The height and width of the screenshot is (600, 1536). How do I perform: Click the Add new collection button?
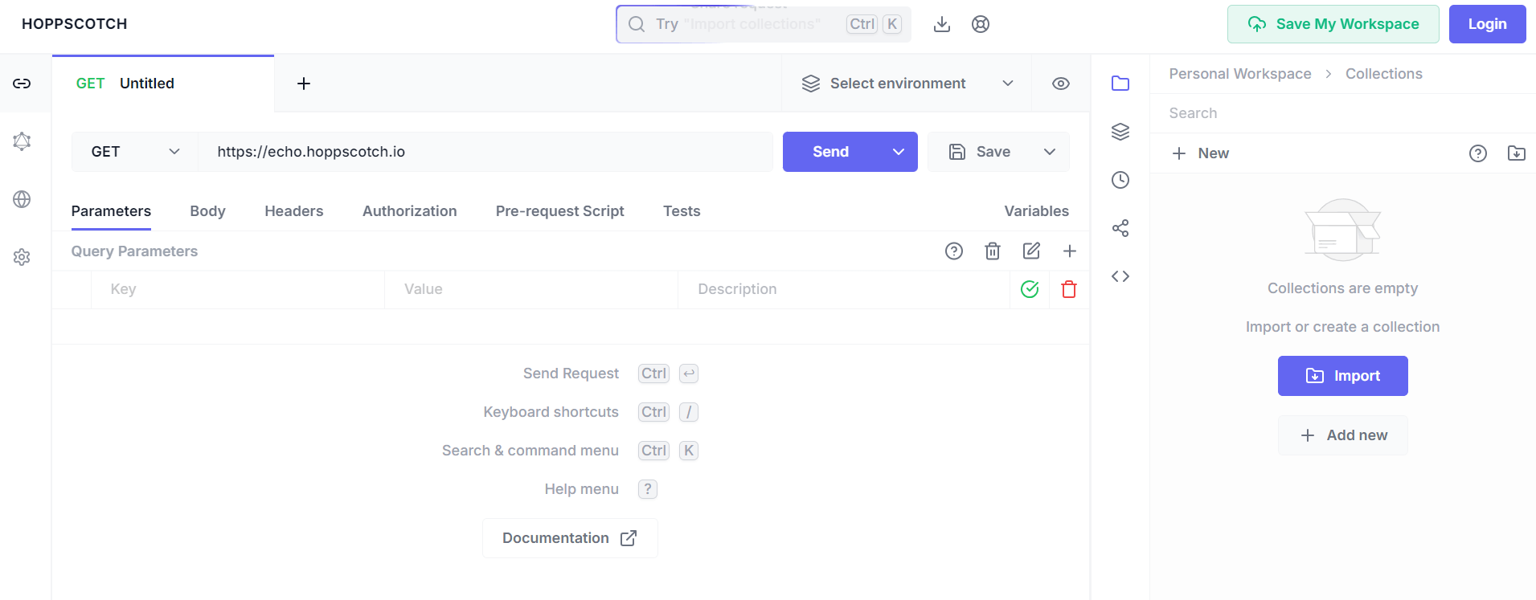point(1343,435)
